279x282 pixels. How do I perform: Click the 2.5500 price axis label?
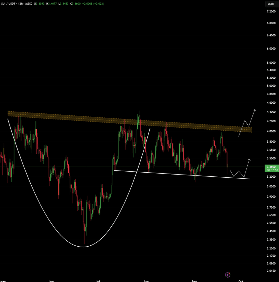click(271, 223)
